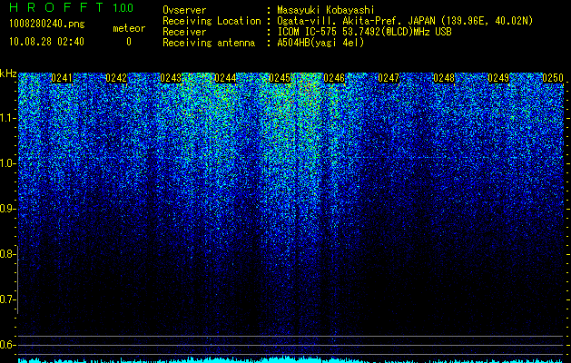Click the 0.6 frequency axis label
This screenshot has height=363, width=571.
7,345
